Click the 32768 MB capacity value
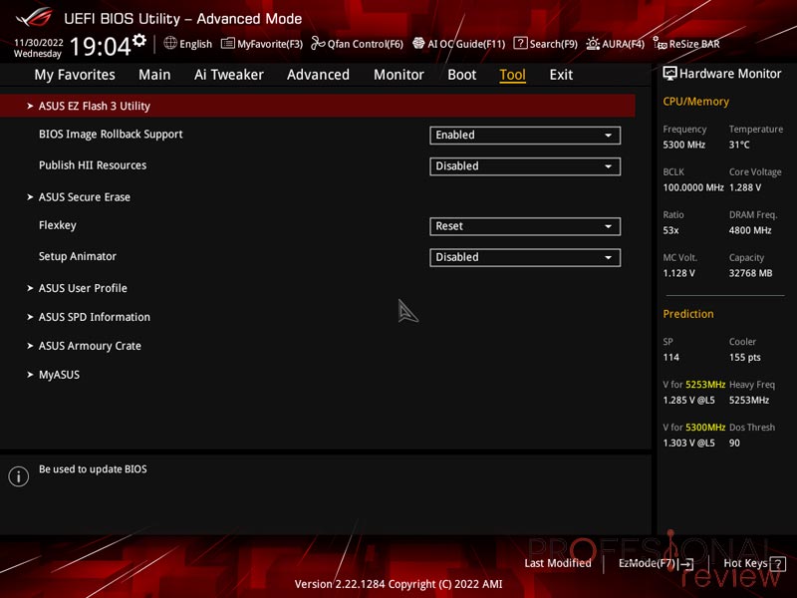Screen dimensions: 797x598 [751, 273]
